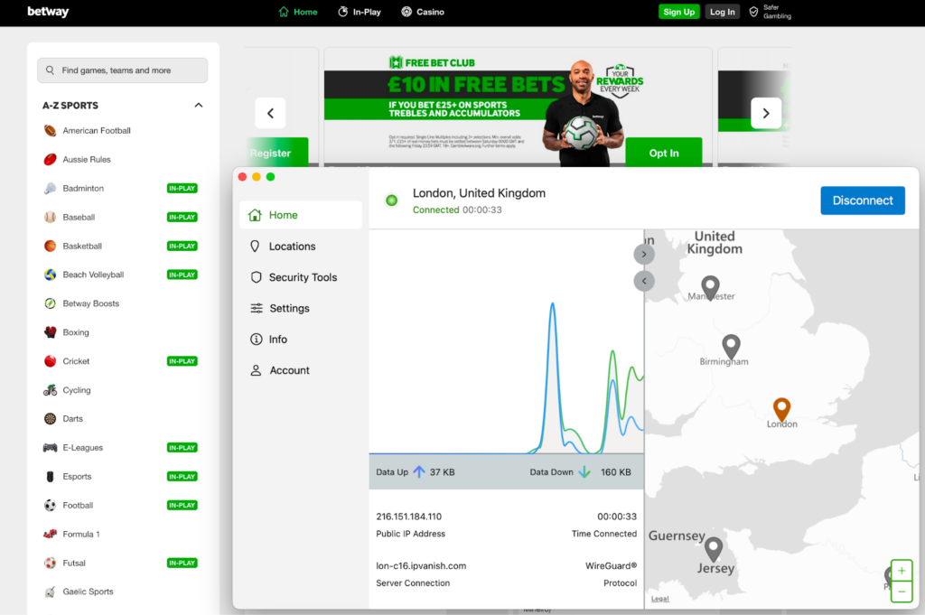Open Home tab in betway header

pos(298,12)
